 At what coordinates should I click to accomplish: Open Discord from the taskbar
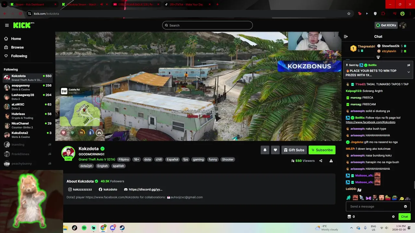113,228
